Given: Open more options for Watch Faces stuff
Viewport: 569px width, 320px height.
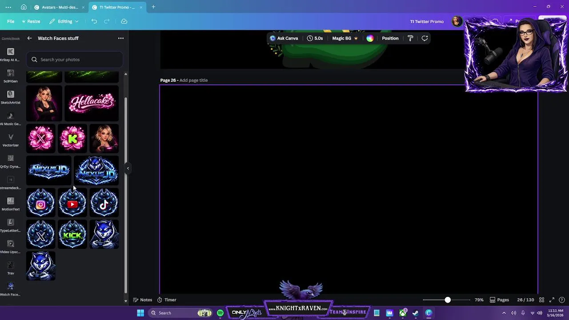Looking at the screenshot, I should coord(120,38).
